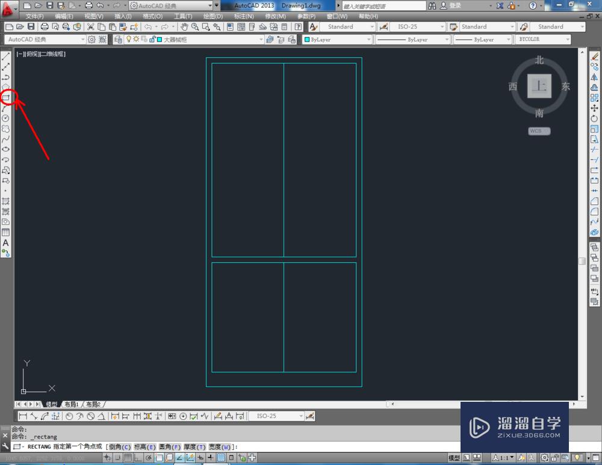
Task: Click the Linear dimension tool
Action: (x=23, y=416)
